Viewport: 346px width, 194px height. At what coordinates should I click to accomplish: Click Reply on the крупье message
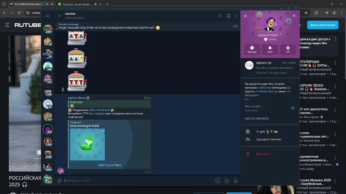coord(147,98)
